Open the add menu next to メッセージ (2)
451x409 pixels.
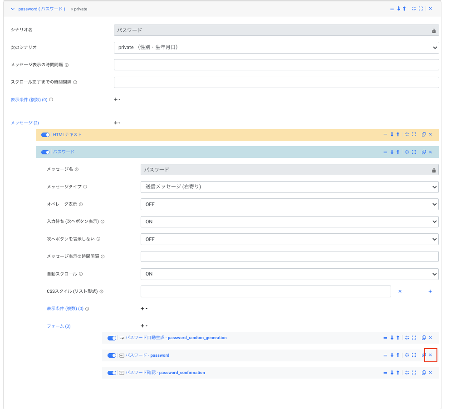click(x=117, y=123)
